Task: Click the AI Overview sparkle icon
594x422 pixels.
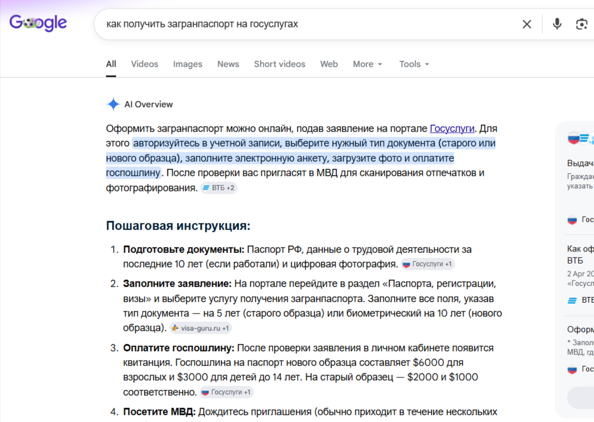Action: [x=113, y=104]
